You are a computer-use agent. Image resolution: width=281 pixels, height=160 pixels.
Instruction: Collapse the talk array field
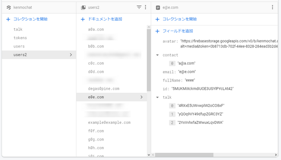[x=157, y=97]
